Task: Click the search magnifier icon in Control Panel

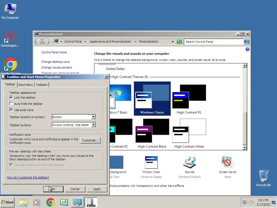Action: point(247,42)
